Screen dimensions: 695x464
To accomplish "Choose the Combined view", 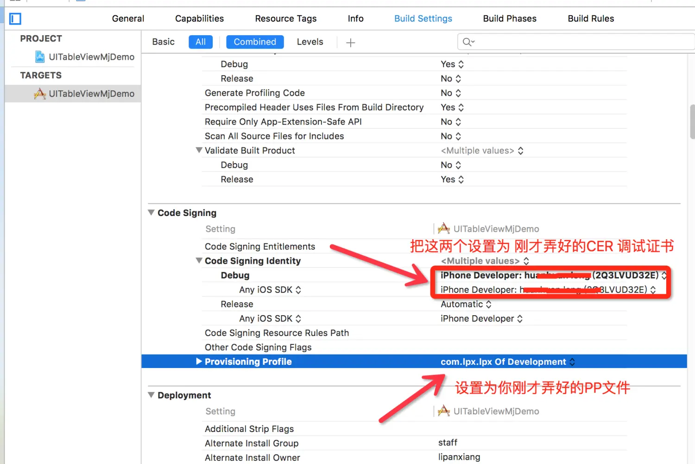I will pyautogui.click(x=255, y=42).
